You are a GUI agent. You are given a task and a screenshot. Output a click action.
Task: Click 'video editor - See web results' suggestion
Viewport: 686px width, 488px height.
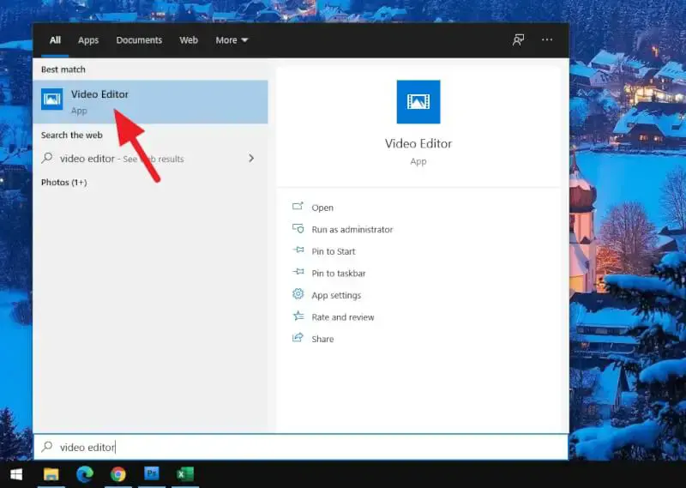tap(150, 159)
